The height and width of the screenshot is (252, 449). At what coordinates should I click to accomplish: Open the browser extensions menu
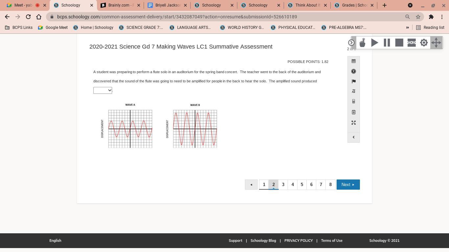(431, 17)
